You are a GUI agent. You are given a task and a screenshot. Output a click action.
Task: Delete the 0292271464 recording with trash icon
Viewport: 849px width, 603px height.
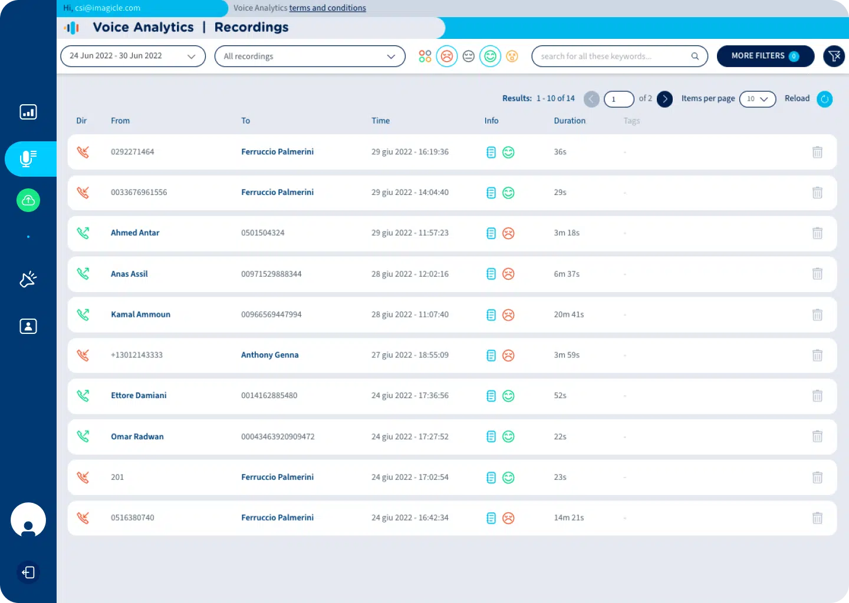[x=817, y=153]
